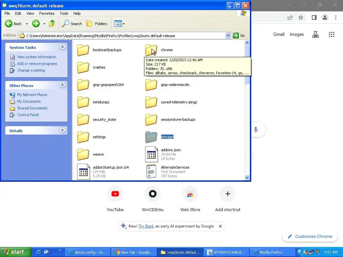
Task: Open the Views icon in toolbar
Action: [118, 24]
